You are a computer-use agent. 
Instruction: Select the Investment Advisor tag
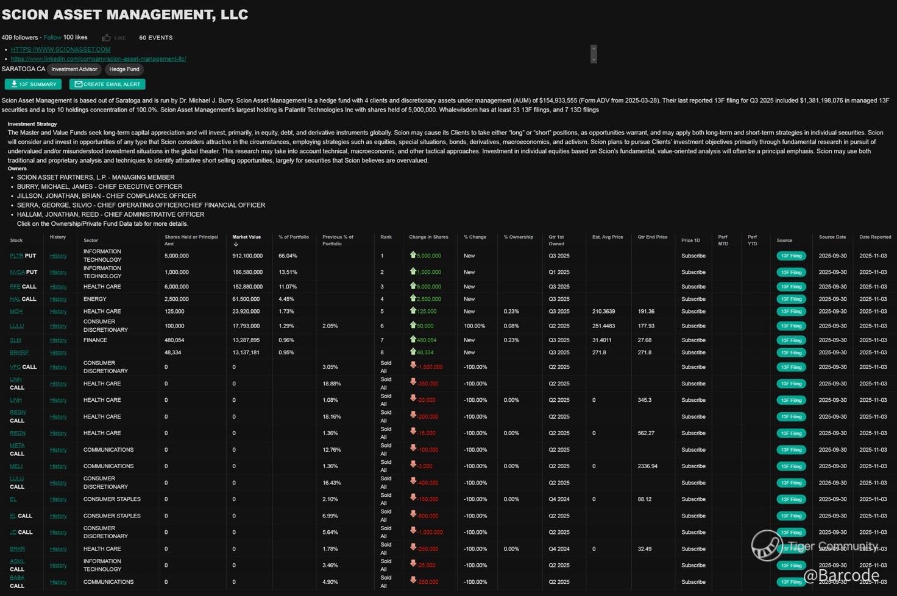coord(74,69)
